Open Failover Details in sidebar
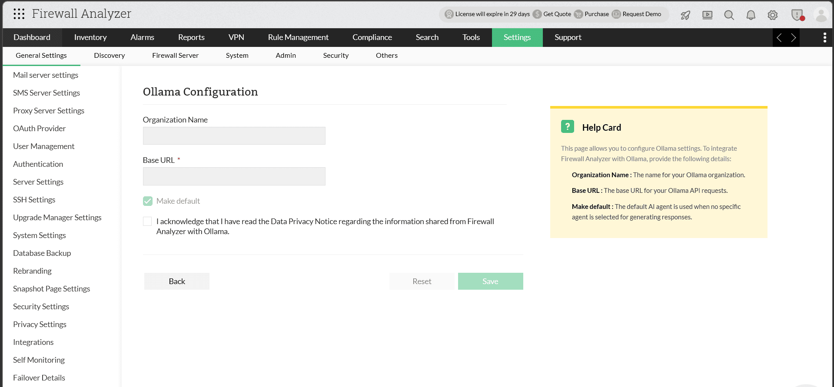 tap(39, 378)
